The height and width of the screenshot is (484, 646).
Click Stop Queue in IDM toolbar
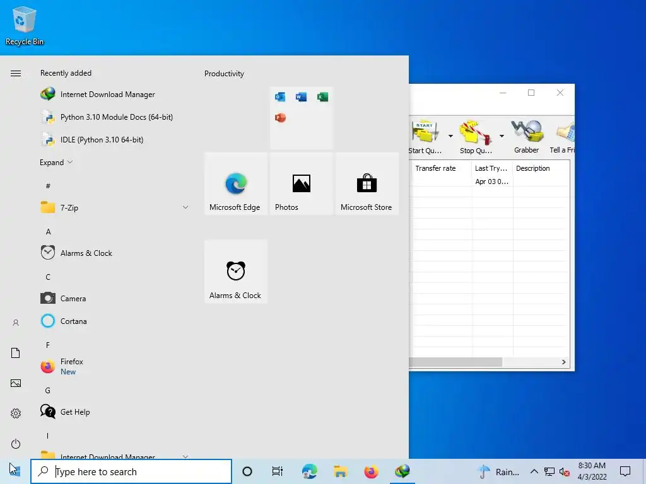[x=476, y=137]
